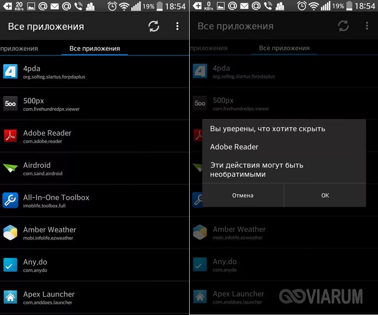Tap the refresh icon in left screen header

[153, 26]
